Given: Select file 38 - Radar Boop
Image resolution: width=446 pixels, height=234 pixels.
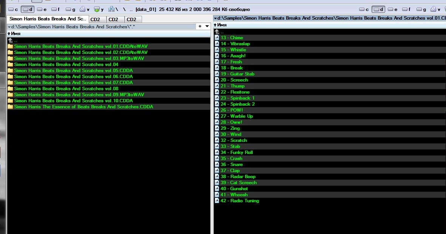Looking at the screenshot, I should point(238,177).
